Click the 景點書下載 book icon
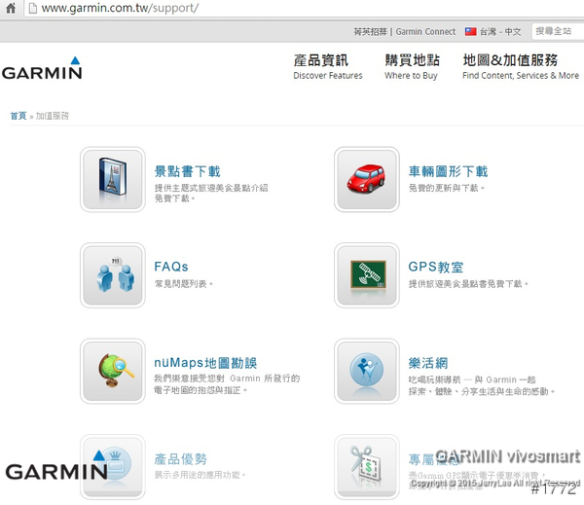Viewport: 584px width, 505px height. coord(113,179)
